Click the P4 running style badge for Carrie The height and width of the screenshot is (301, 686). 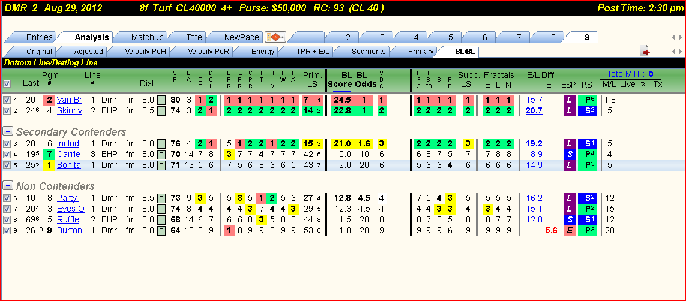(x=588, y=154)
